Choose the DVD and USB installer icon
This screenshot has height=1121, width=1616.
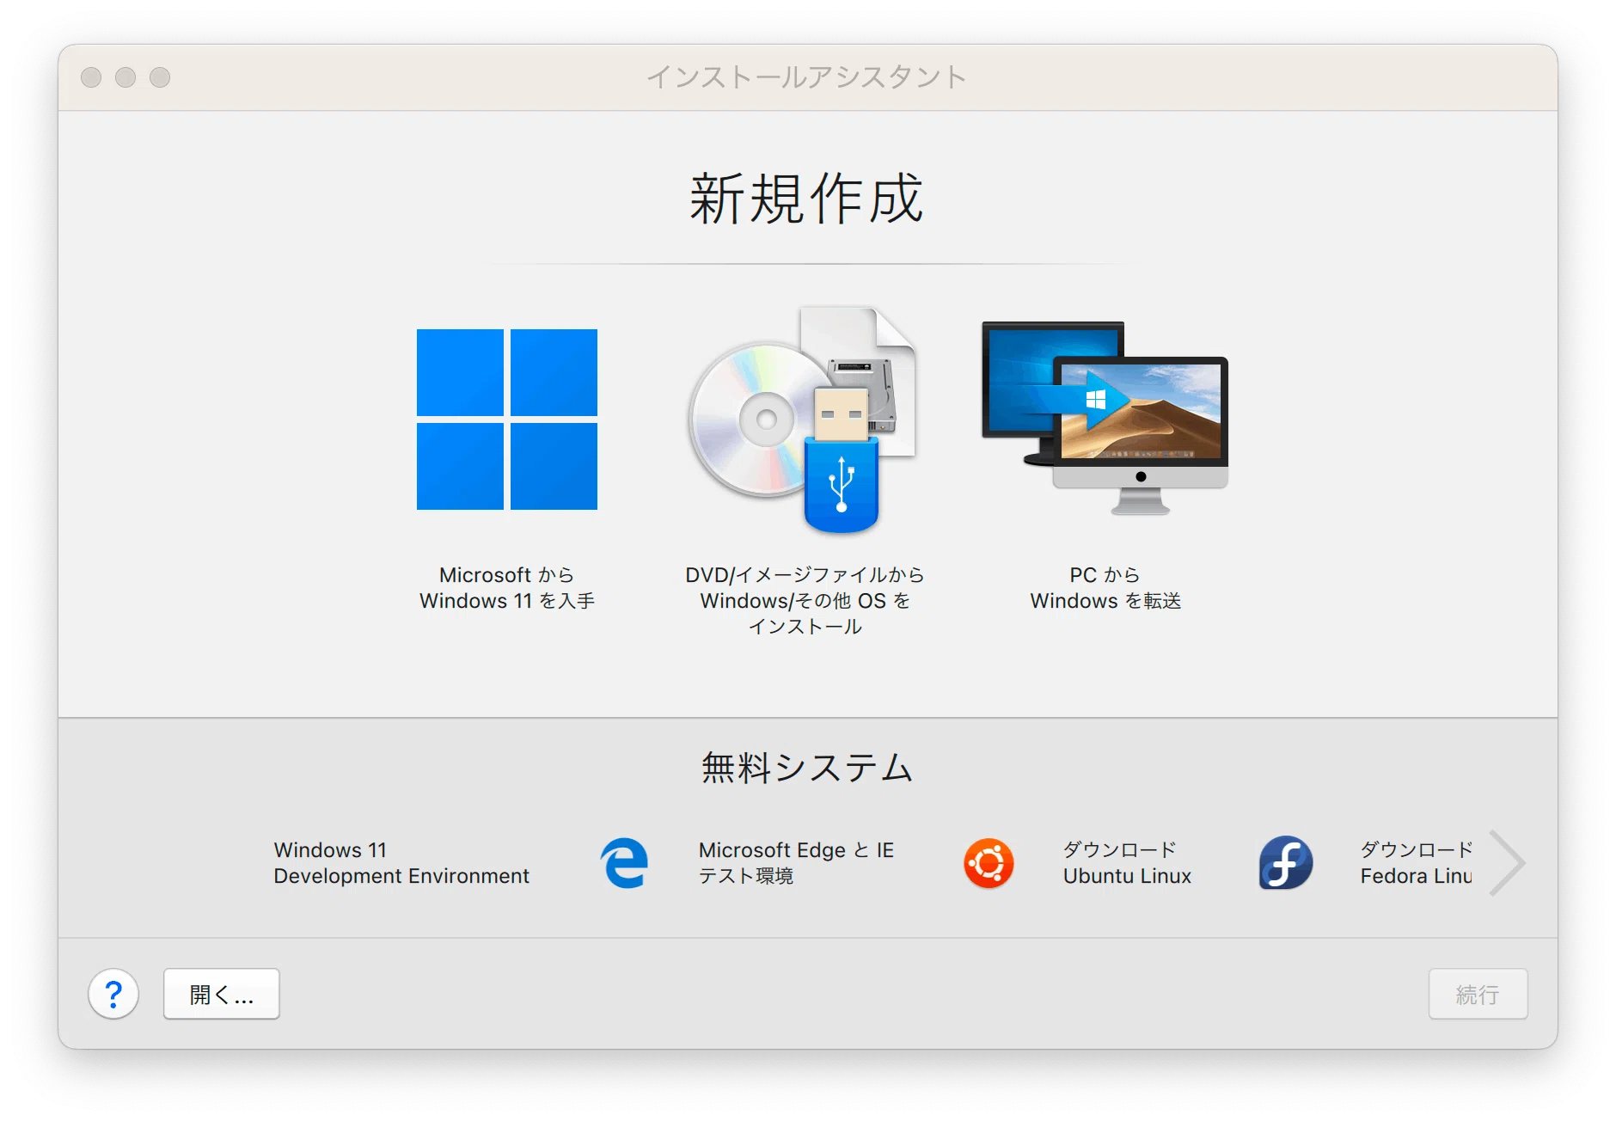coord(802,420)
